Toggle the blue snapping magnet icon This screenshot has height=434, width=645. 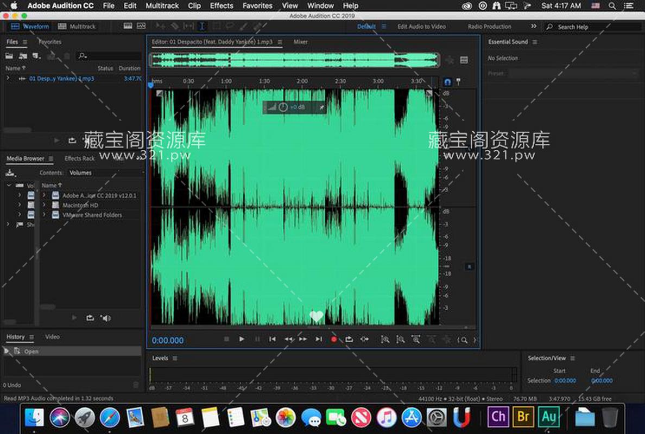447,82
